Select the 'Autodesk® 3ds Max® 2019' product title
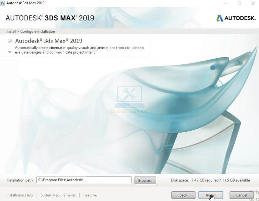 49,41
